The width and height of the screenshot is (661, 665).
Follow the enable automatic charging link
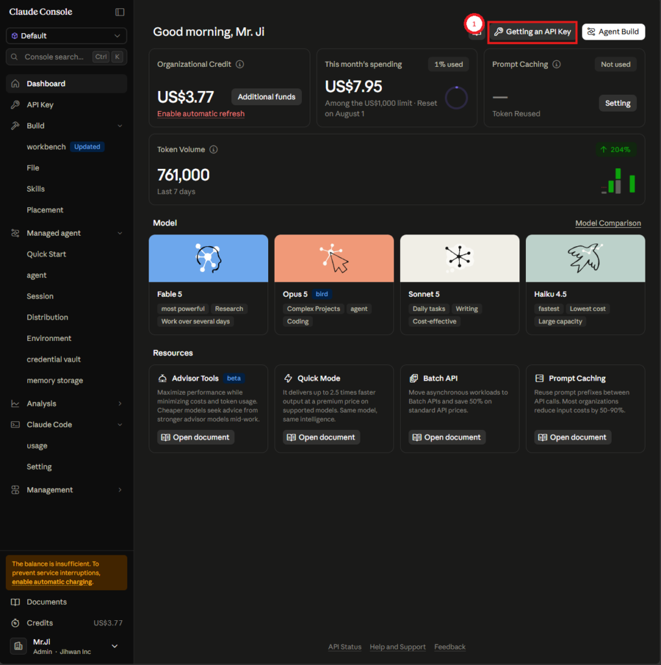(x=52, y=582)
